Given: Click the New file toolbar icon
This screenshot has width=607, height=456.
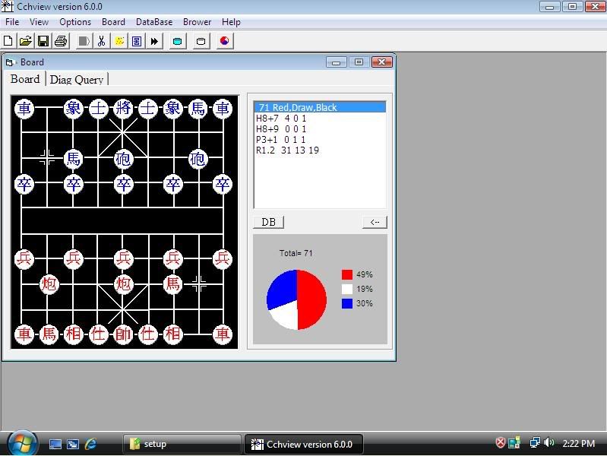Looking at the screenshot, I should point(8,41).
